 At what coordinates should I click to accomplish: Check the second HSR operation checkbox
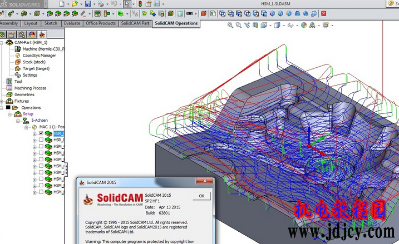[41, 140]
